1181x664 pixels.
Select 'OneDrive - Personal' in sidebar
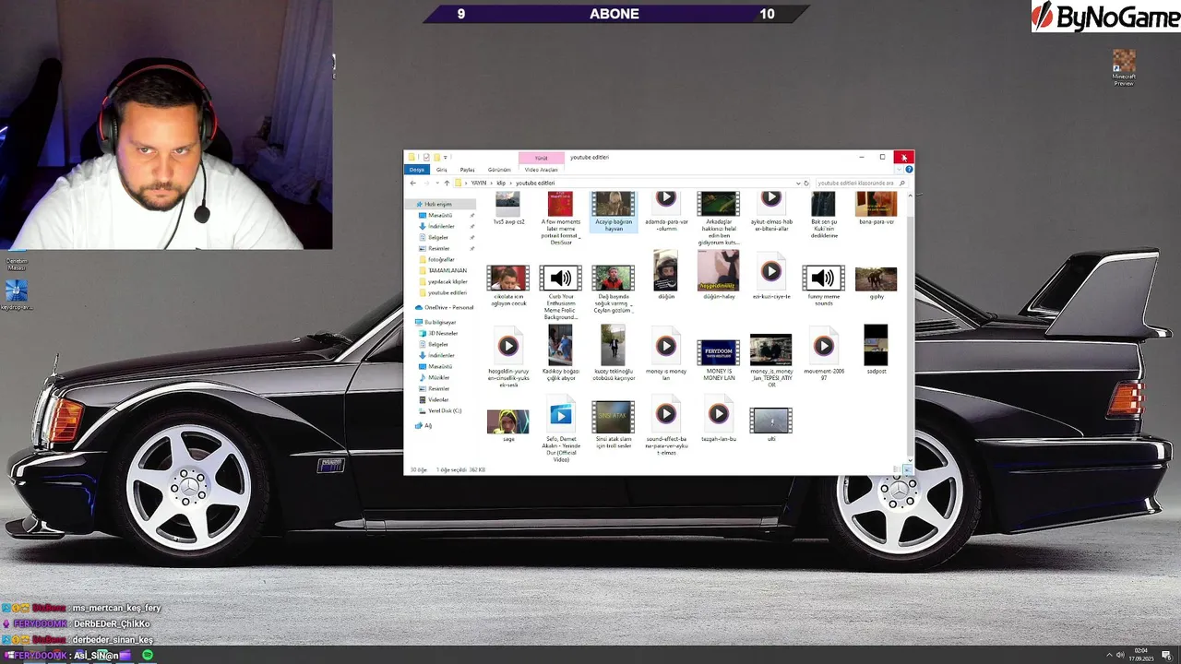[444, 307]
